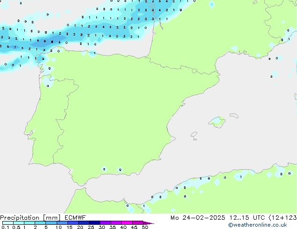297x229 pixels.
Task: Click the above-50 legend arrow tip
Action: click(x=148, y=223)
